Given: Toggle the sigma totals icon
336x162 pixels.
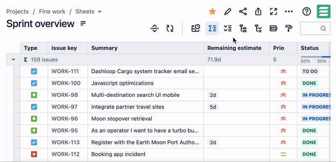Looking at the screenshot, I should coord(213,28).
